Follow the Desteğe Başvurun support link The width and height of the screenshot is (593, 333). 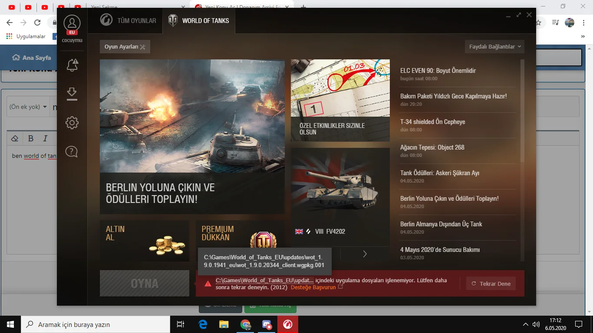[x=317, y=287]
